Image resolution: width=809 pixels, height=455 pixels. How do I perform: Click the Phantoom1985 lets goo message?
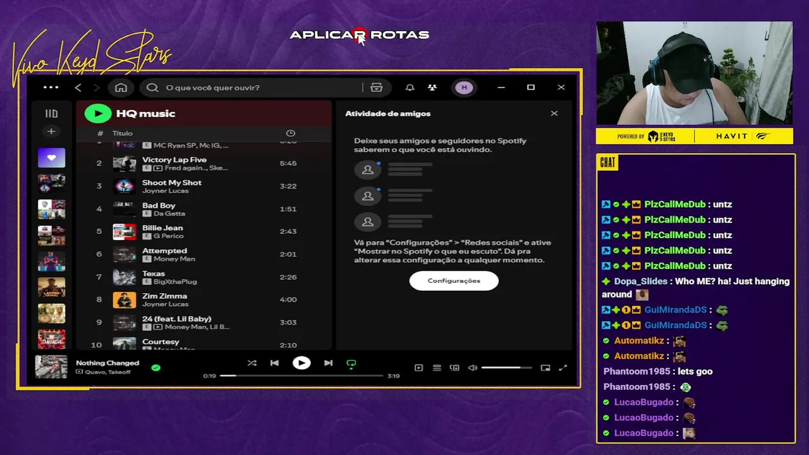[658, 371]
